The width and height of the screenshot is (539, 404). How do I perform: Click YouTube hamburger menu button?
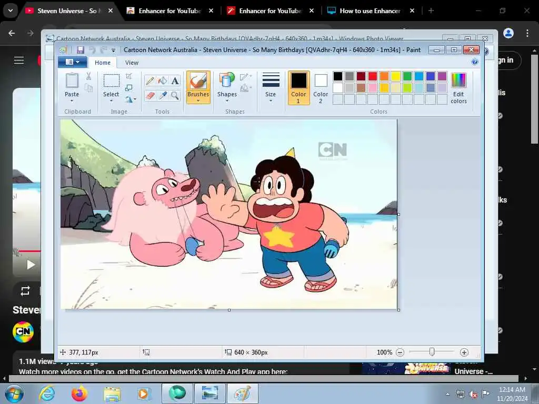click(x=19, y=60)
